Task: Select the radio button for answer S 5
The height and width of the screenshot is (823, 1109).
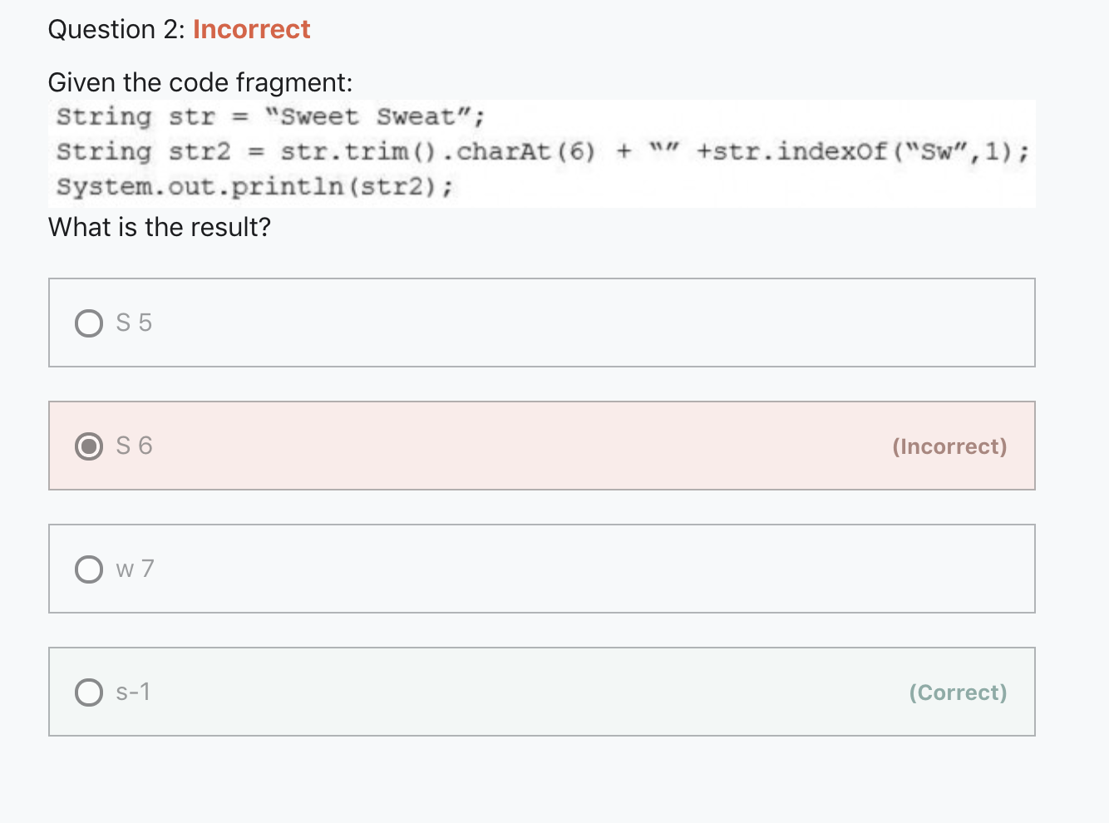Action: tap(89, 323)
